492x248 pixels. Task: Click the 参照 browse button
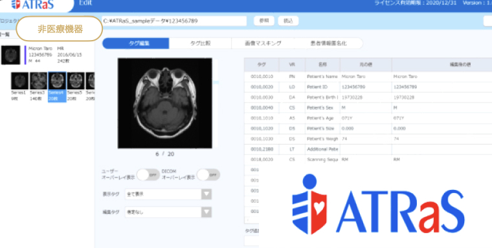(x=264, y=21)
